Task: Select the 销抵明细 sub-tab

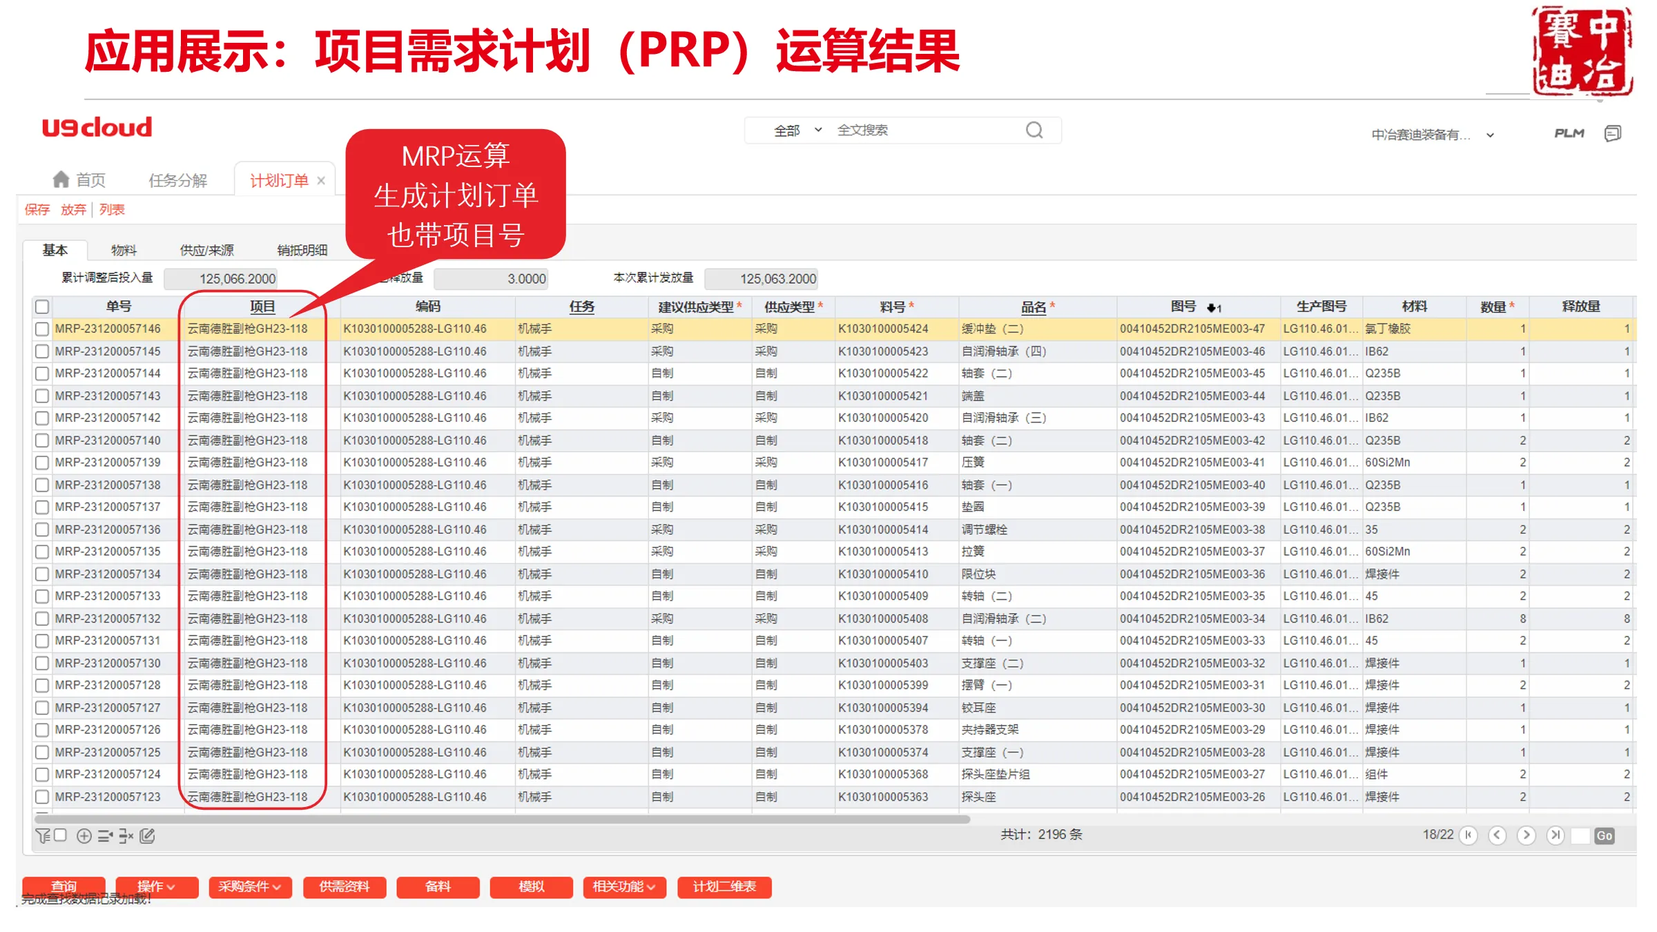Action: [302, 250]
